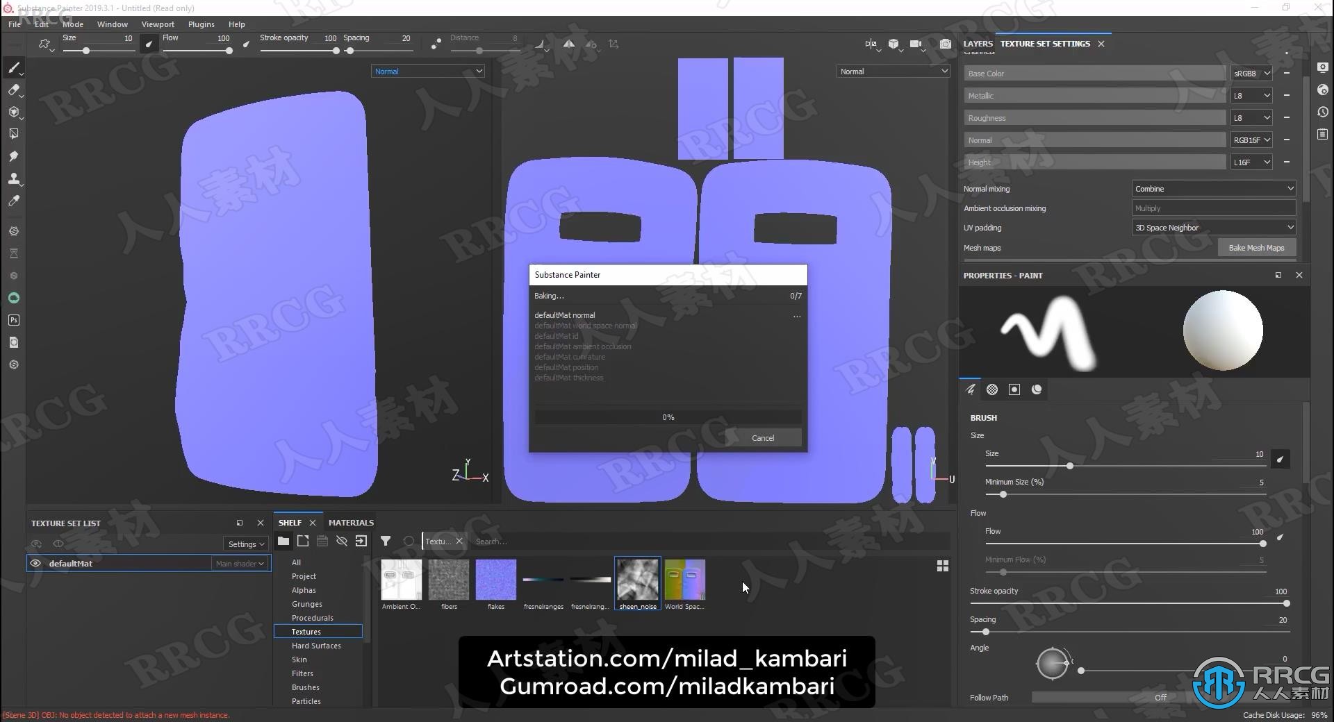The height and width of the screenshot is (722, 1334).
Task: Remove the Metallic channel minus button
Action: click(x=1287, y=95)
